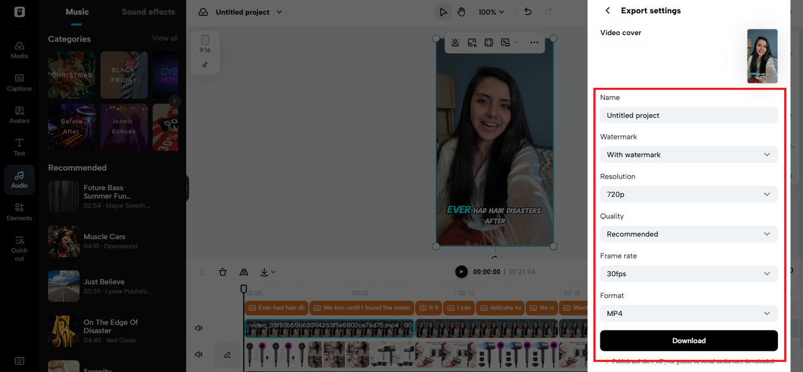Screen dimensions: 803x372
Task: Mute the product images track
Action: [199, 354]
